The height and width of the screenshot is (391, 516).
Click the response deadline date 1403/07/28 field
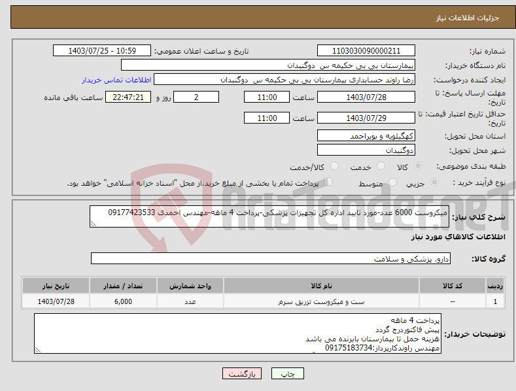click(x=366, y=97)
